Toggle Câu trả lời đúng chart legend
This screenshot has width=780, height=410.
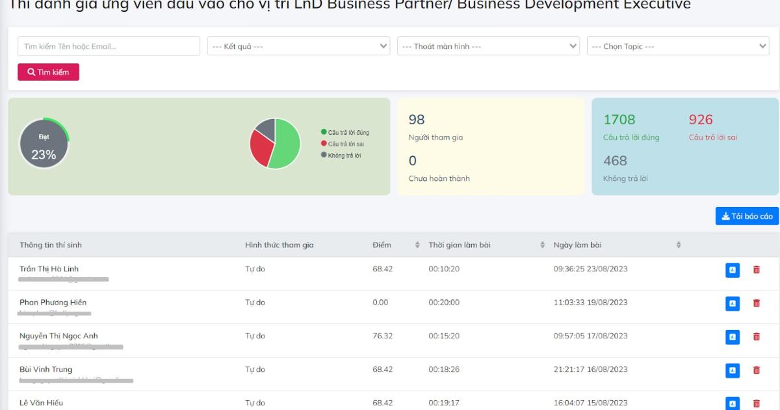coord(345,132)
